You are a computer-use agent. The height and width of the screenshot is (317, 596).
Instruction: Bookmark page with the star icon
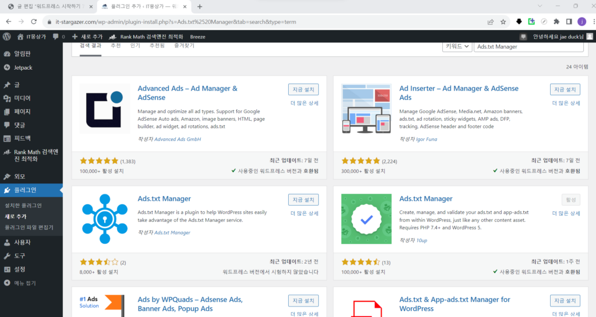coord(503,21)
